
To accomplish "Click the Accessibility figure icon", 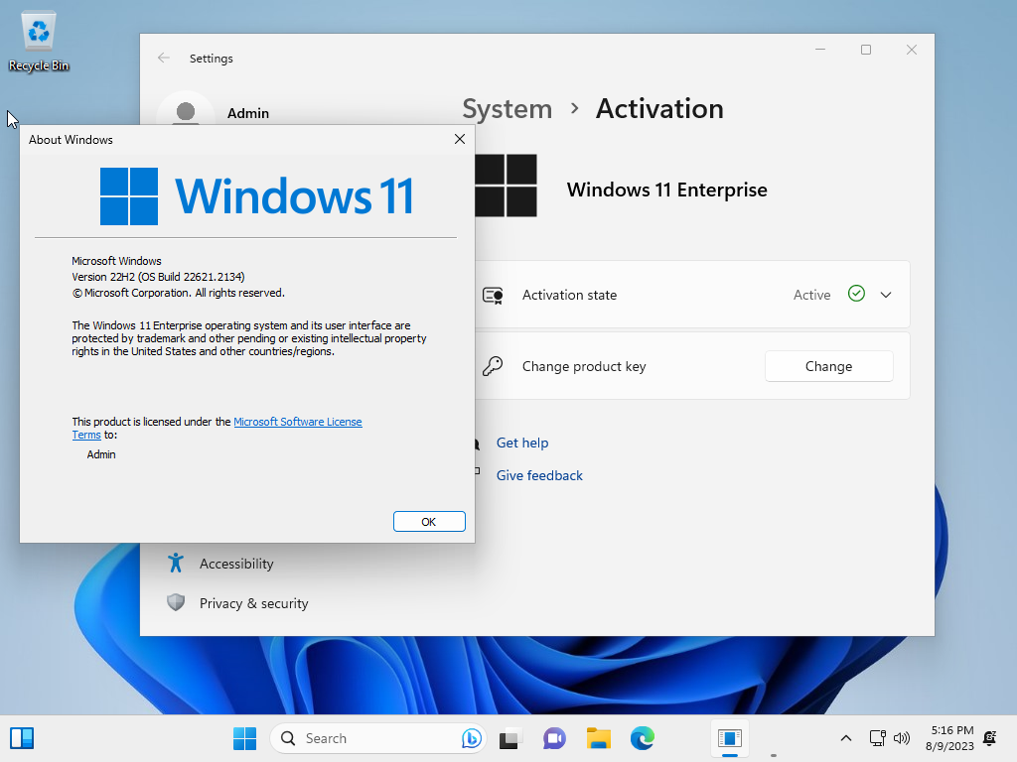I will pos(175,564).
